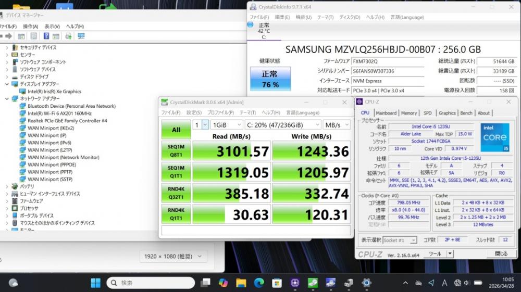The image size is (521, 292).
Task: Open Microsoft Edge from the taskbar
Action: click(259, 283)
